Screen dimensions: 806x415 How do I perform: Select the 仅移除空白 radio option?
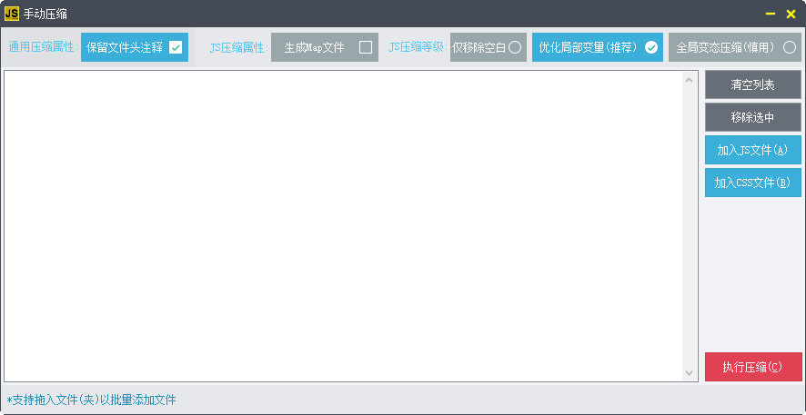point(489,47)
